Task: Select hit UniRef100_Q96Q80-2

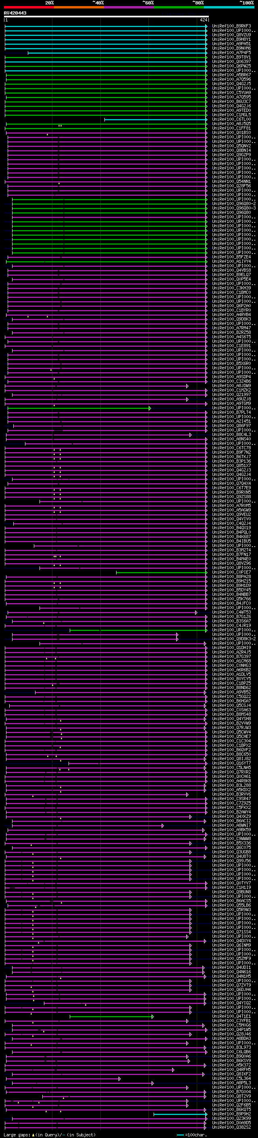Action: (x=234, y=203)
